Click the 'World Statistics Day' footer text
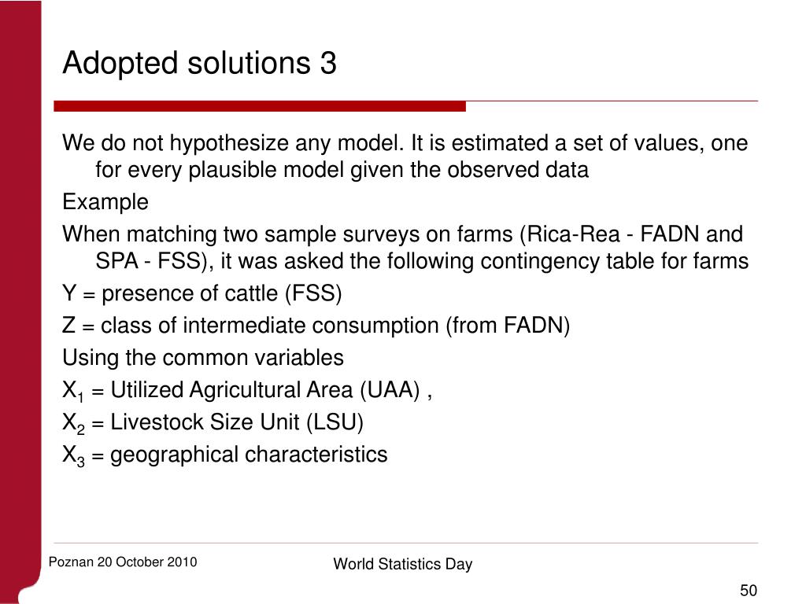 click(402, 564)
